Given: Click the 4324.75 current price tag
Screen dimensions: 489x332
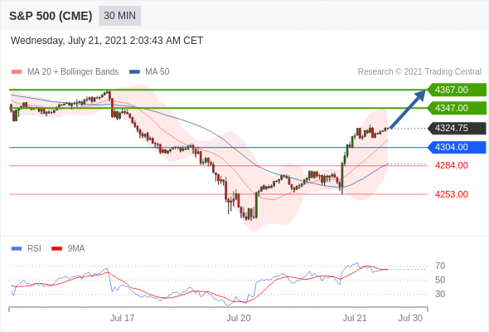Looking at the screenshot, I should pos(457,128).
